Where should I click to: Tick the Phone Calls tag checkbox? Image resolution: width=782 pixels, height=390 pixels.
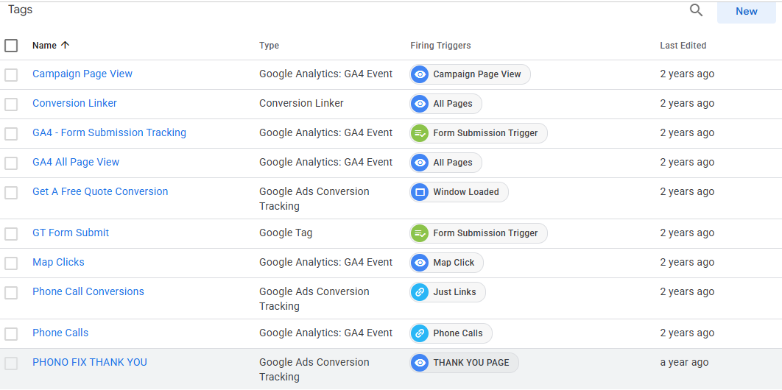click(x=11, y=334)
